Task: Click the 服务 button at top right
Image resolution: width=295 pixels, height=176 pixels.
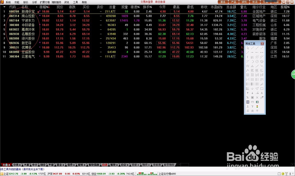Action: point(223,2)
